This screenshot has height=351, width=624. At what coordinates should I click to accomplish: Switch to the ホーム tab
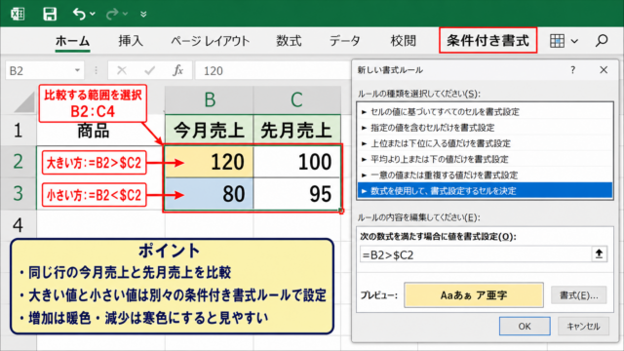click(x=72, y=41)
